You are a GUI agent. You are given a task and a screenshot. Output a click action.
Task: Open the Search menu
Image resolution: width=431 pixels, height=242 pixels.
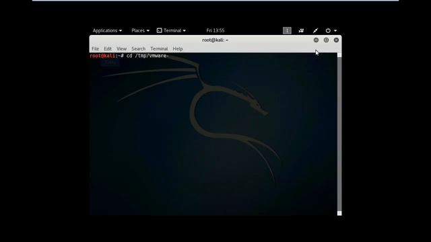click(138, 48)
